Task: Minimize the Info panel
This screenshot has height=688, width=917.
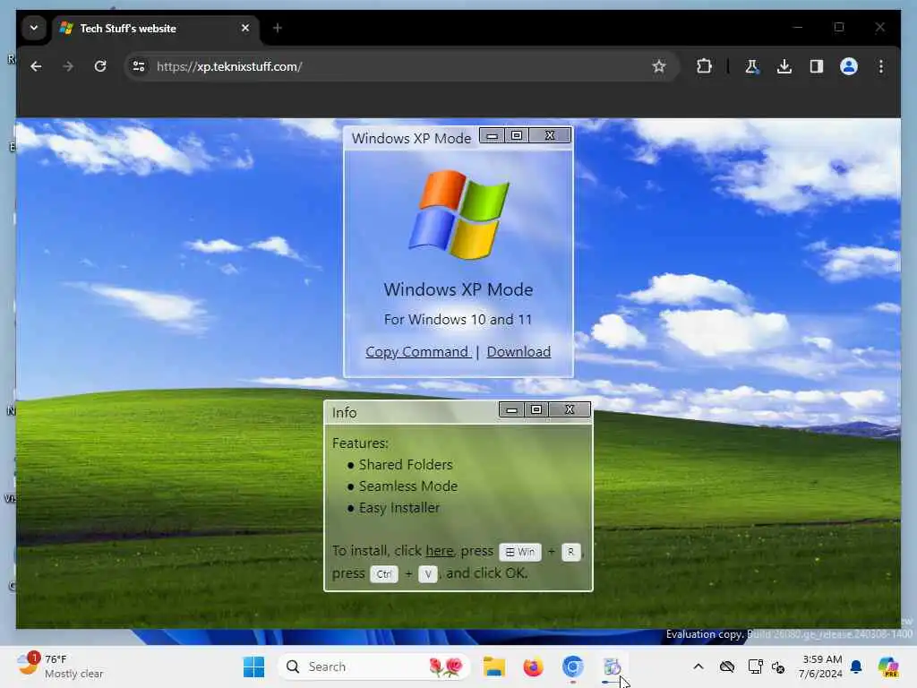Action: 511,409
